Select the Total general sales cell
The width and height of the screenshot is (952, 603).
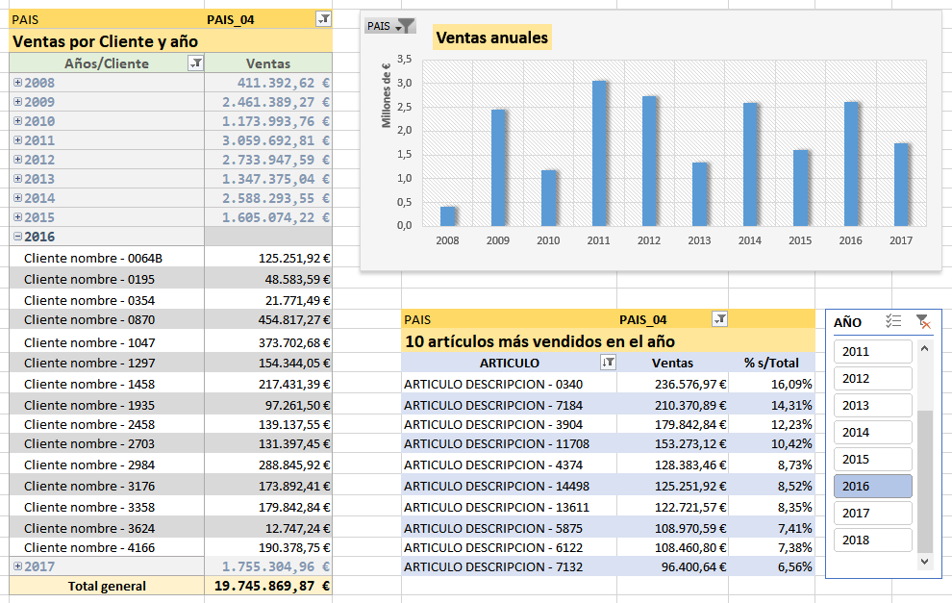pos(268,586)
